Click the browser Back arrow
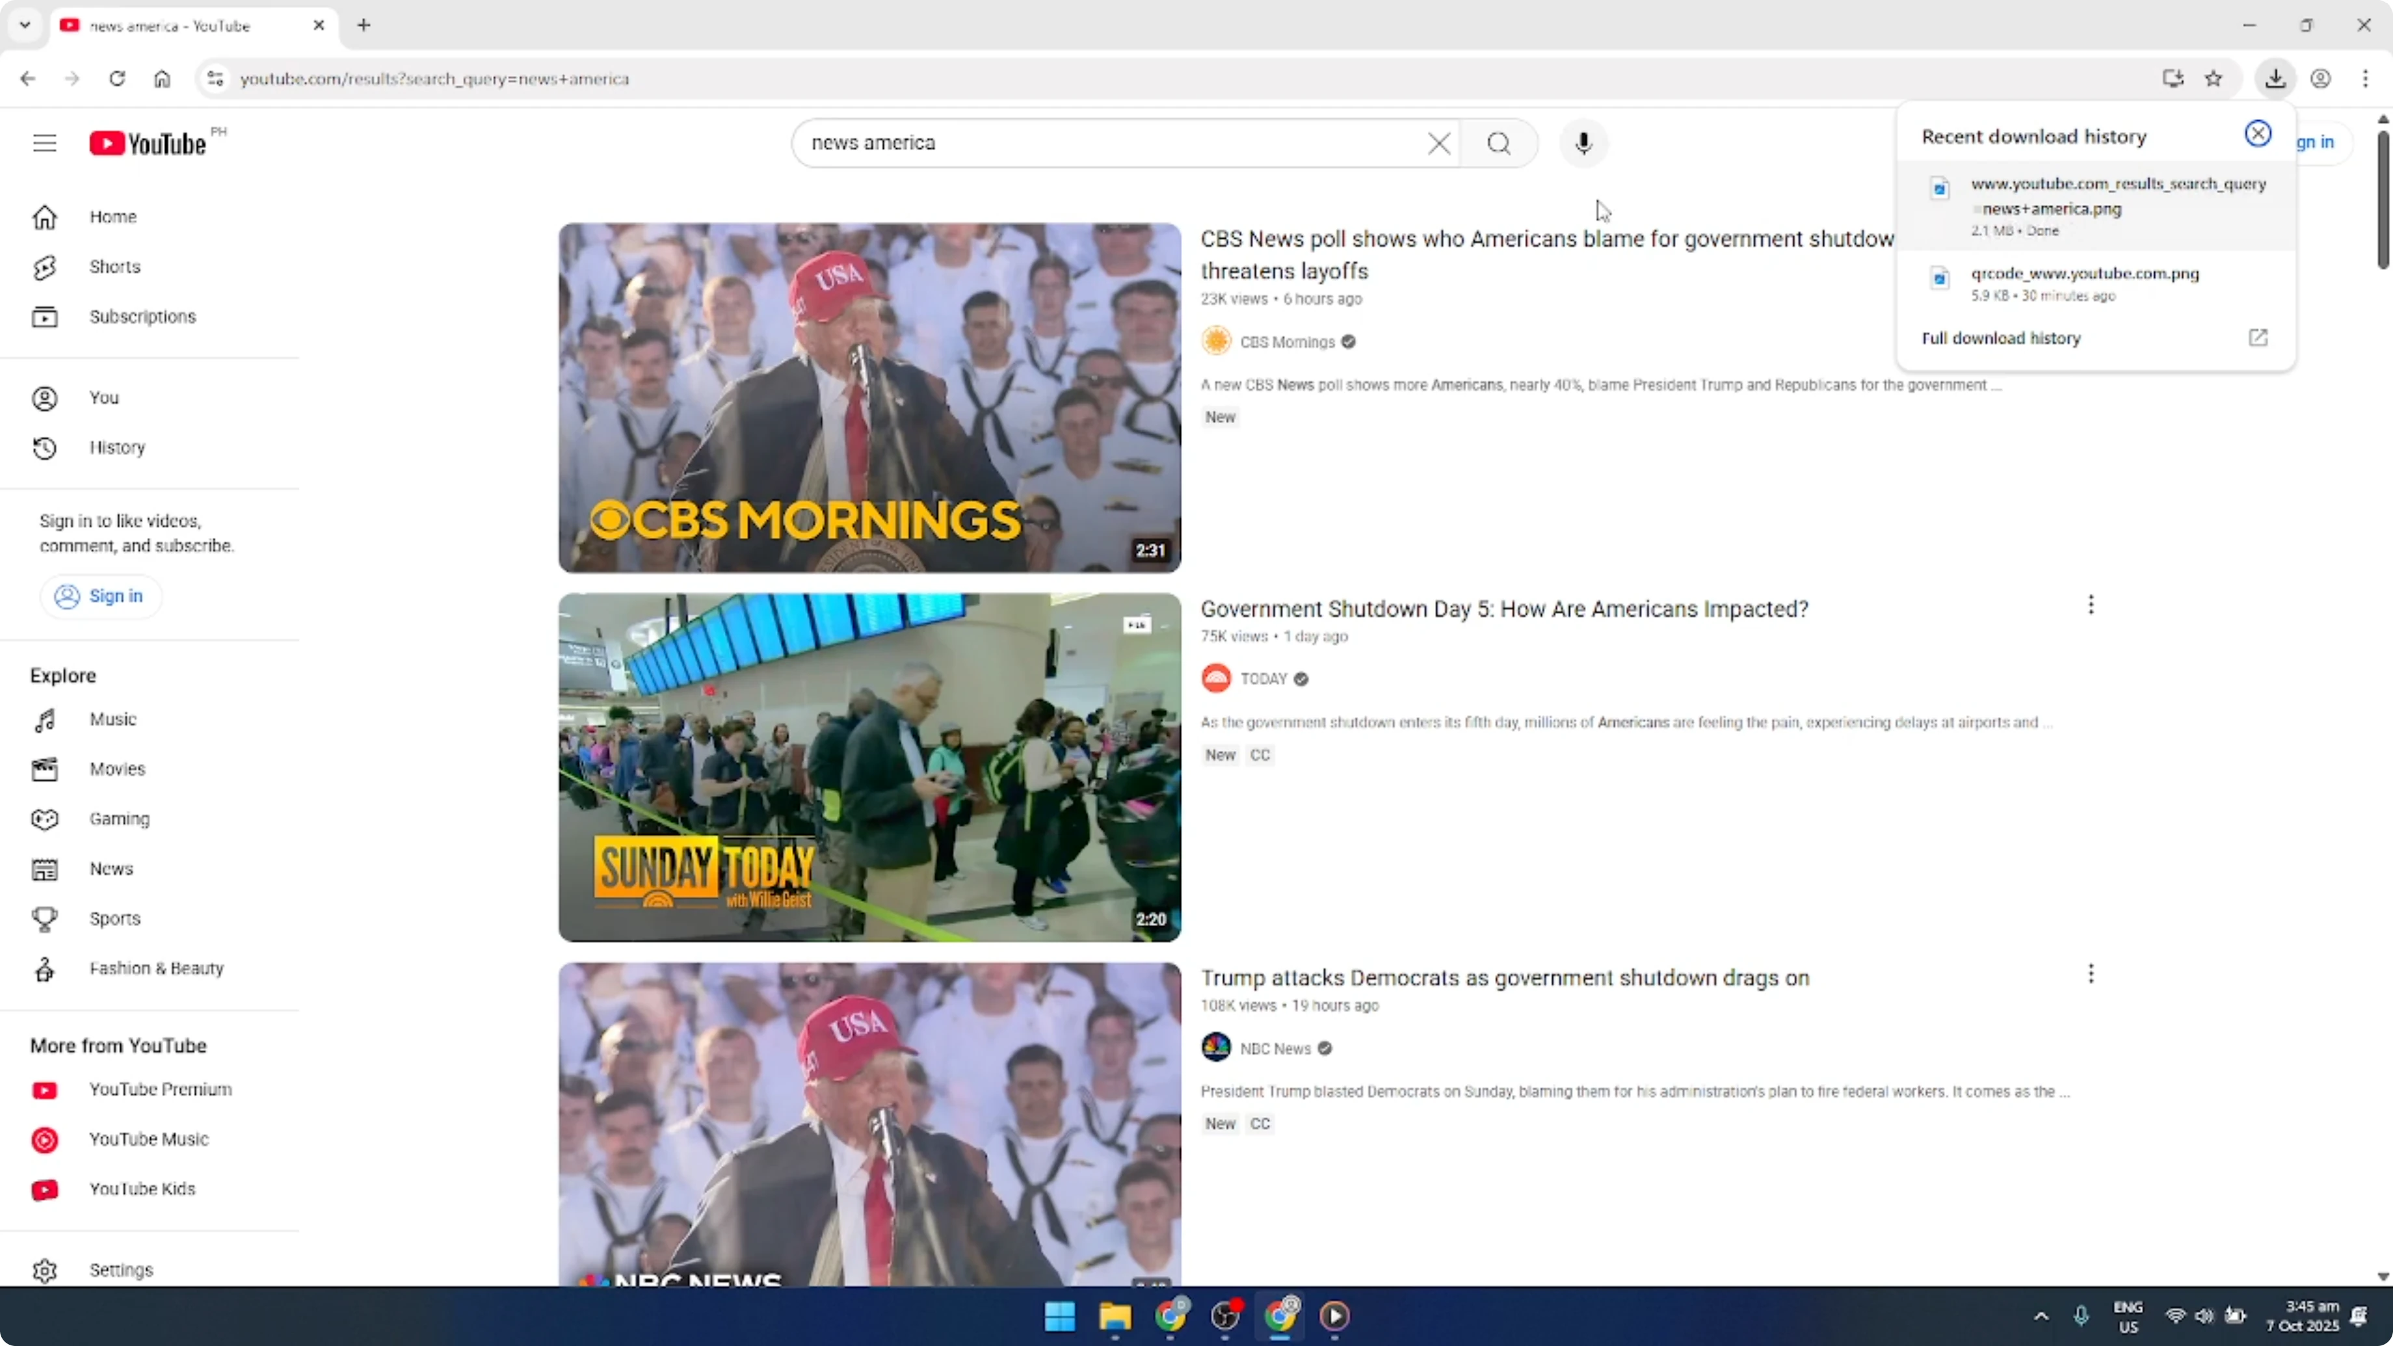 [28, 79]
